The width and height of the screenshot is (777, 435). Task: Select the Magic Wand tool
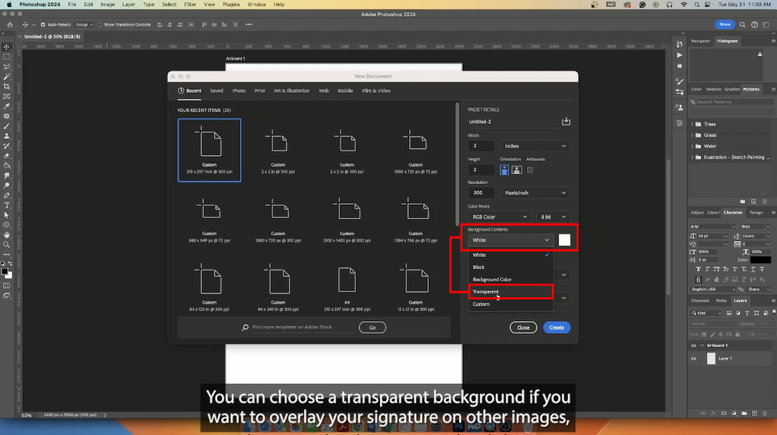click(6, 76)
